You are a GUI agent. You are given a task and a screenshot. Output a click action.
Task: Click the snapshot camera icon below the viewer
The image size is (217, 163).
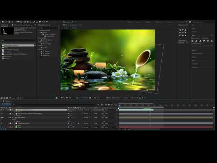[90, 98]
